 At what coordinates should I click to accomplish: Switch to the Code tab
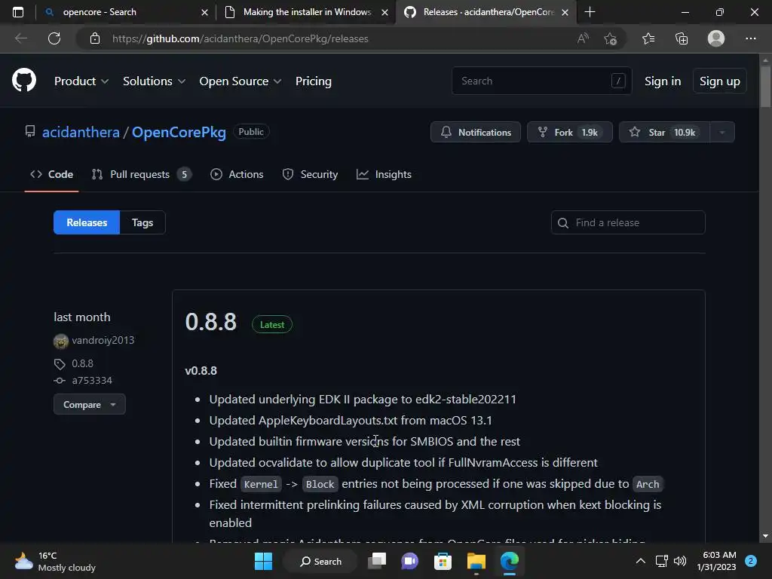(x=52, y=174)
